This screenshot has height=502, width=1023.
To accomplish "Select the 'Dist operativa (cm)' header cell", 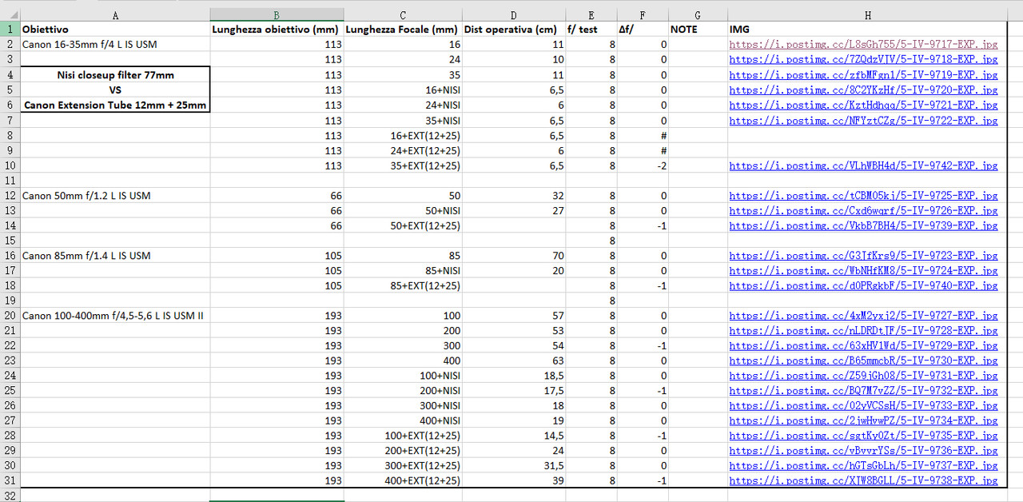I will [x=514, y=30].
